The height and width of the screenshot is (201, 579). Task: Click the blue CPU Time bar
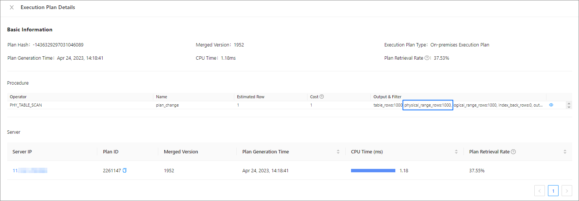click(373, 171)
